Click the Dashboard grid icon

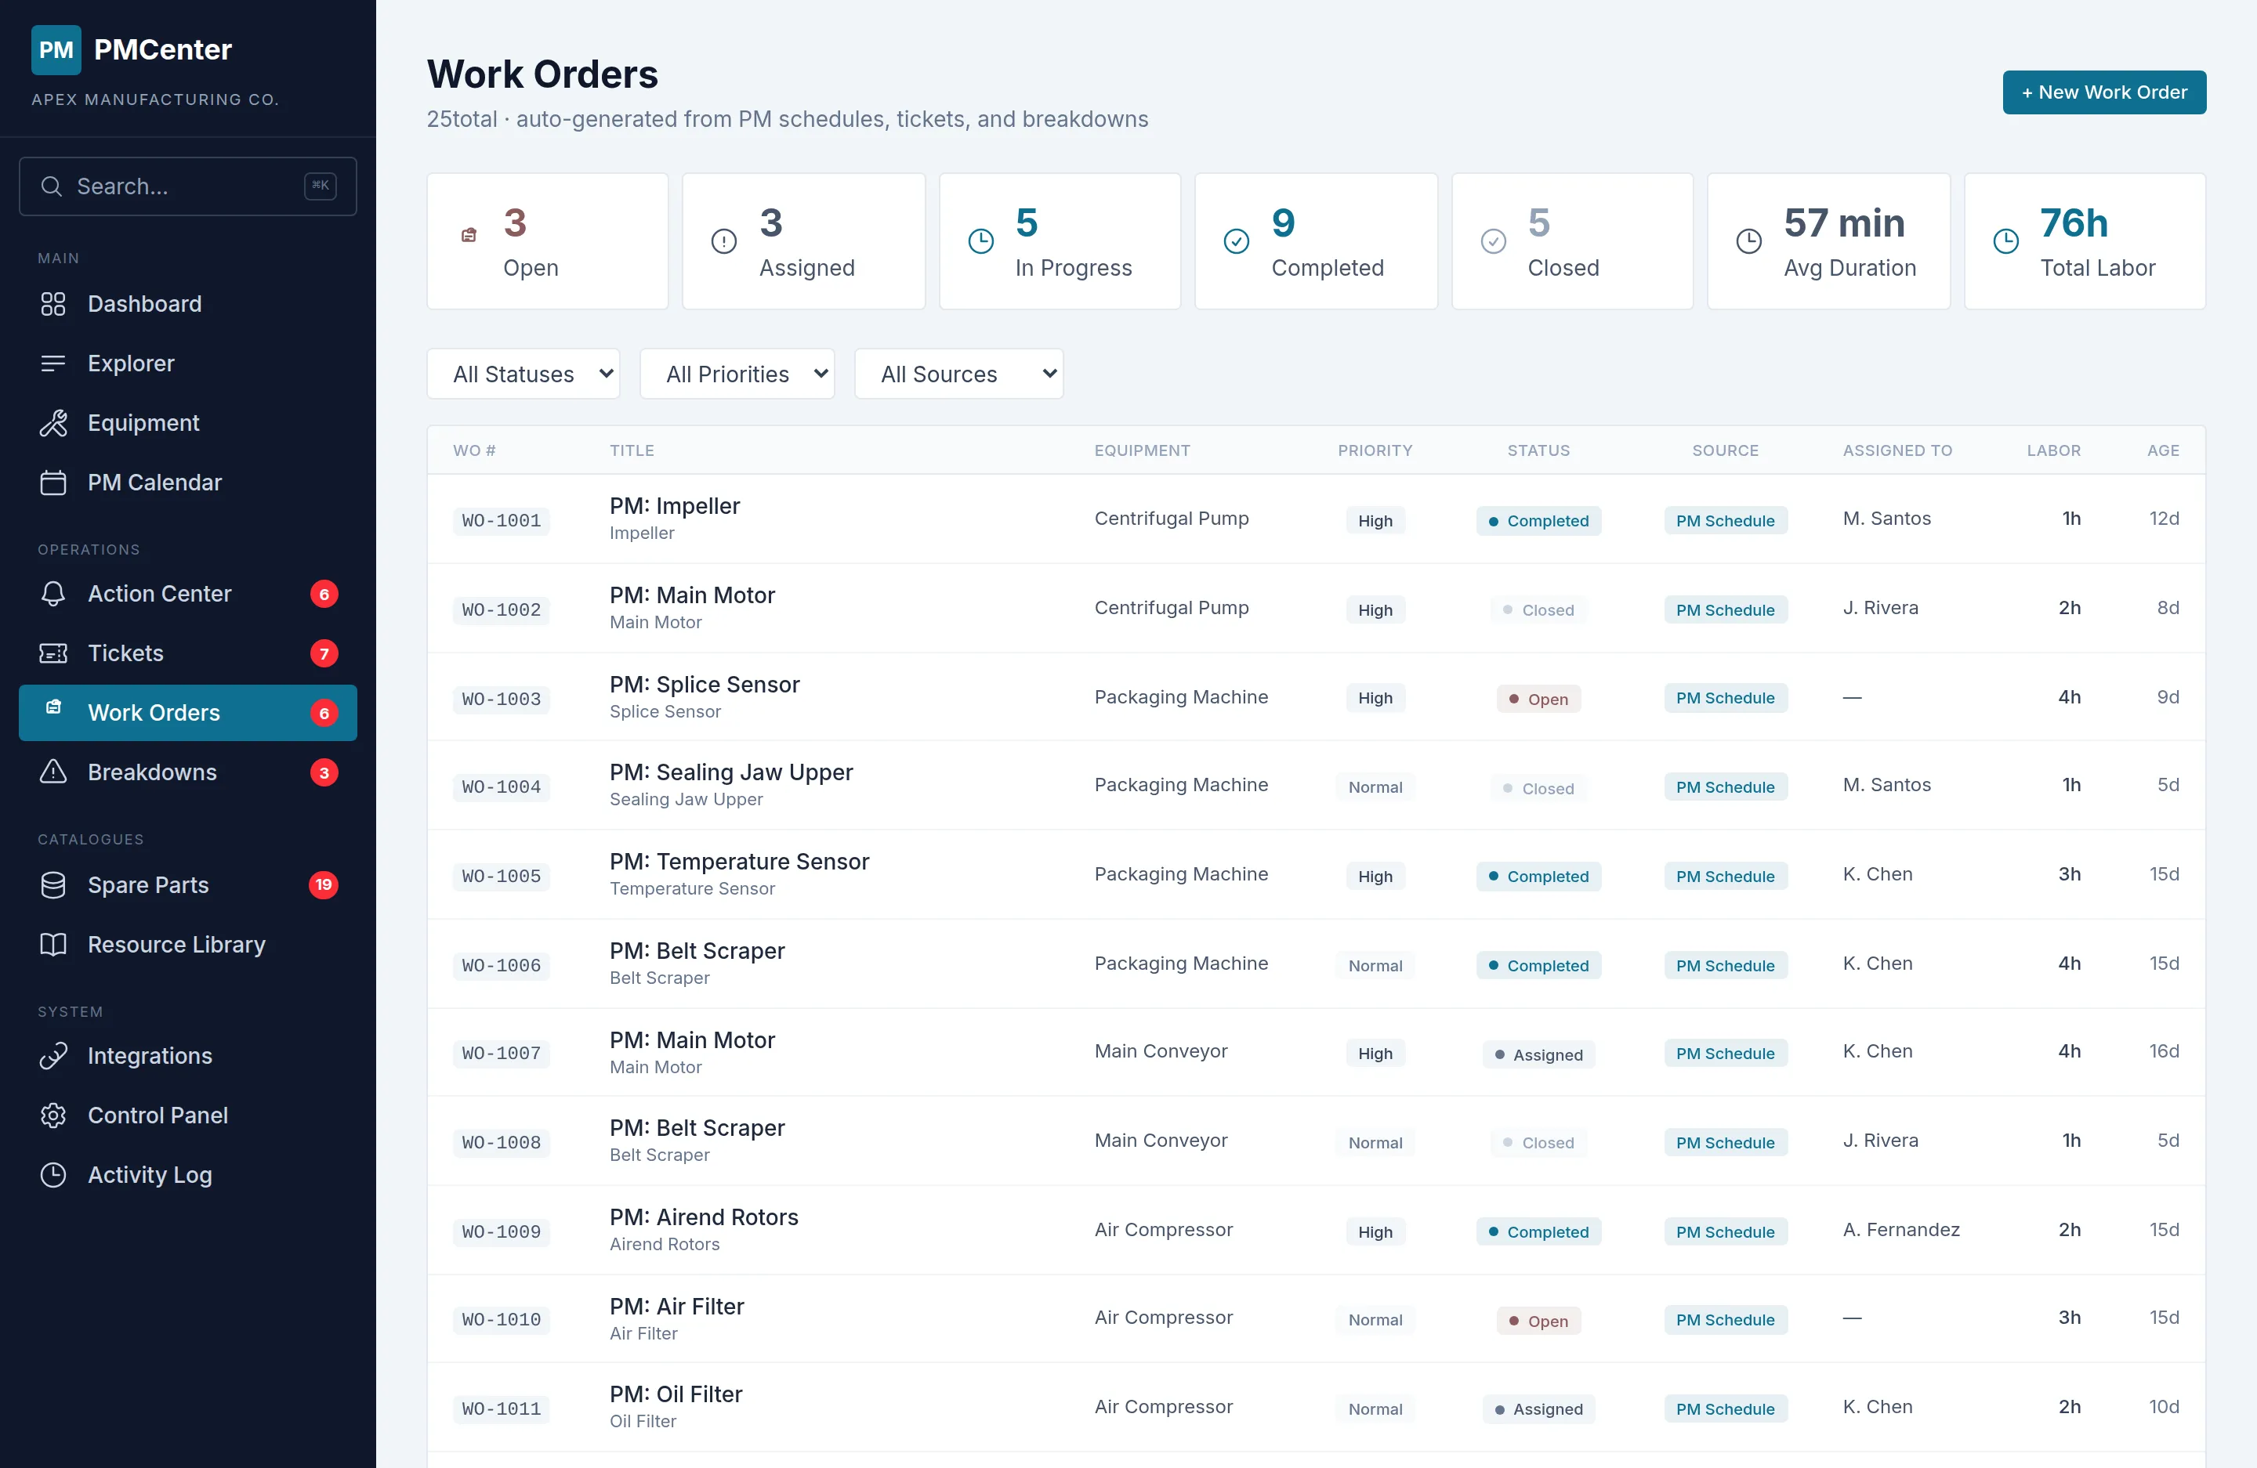pos(53,304)
